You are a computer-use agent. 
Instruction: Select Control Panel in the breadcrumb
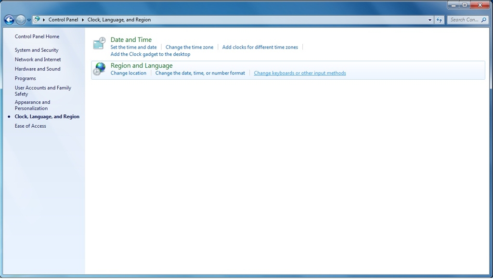pos(63,20)
